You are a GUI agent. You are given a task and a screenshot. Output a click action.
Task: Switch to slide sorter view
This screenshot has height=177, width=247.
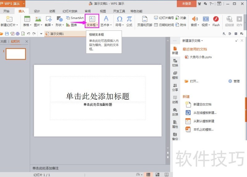click(157, 175)
